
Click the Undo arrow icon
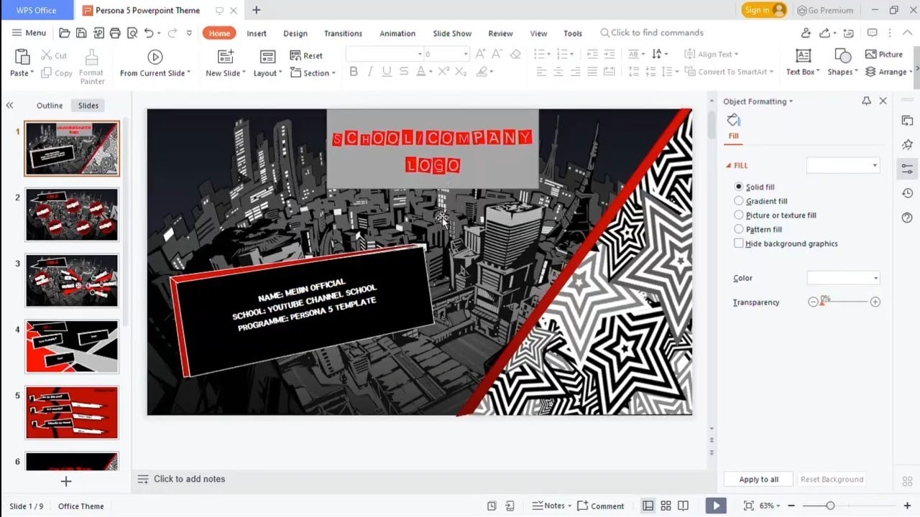[x=149, y=33]
